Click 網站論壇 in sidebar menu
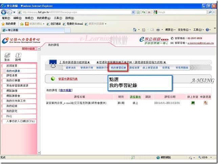The height and width of the screenshot is (164, 218). tap(19, 91)
